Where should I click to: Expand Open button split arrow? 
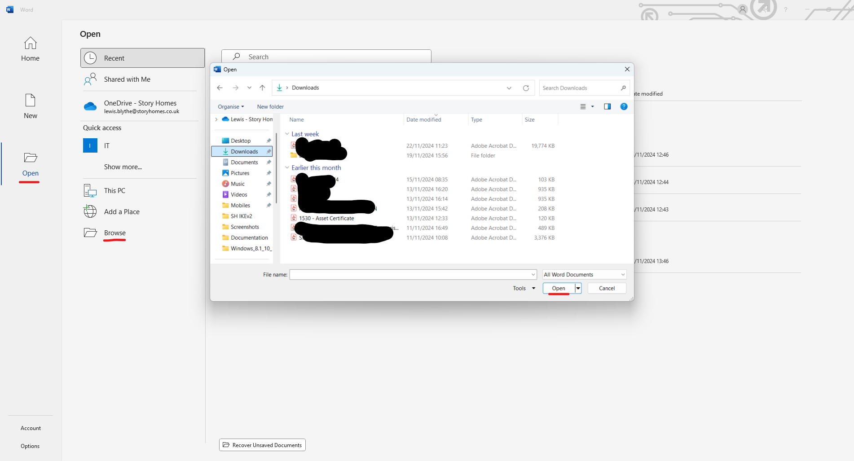coord(578,288)
